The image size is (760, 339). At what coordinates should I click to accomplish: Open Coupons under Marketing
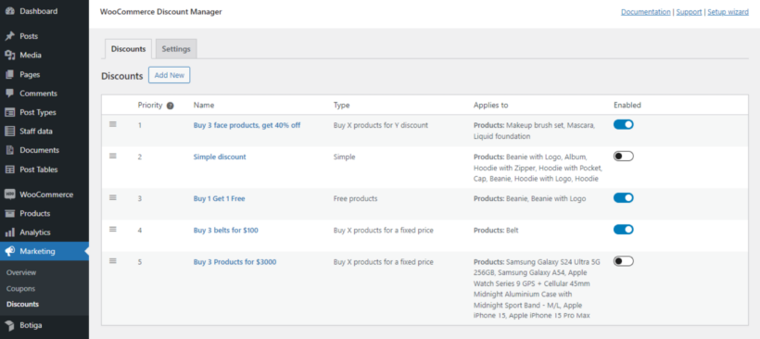tap(20, 289)
